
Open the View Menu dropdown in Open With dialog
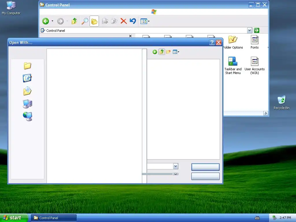click(176, 52)
